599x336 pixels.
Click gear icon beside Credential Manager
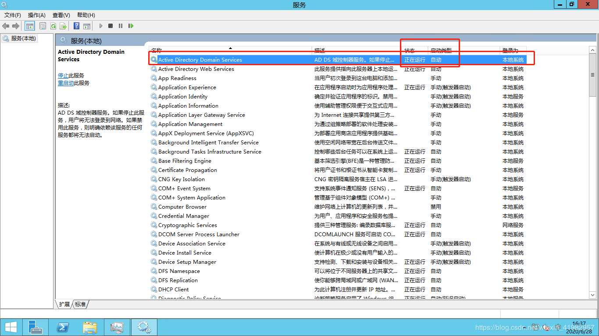pyautogui.click(x=154, y=216)
